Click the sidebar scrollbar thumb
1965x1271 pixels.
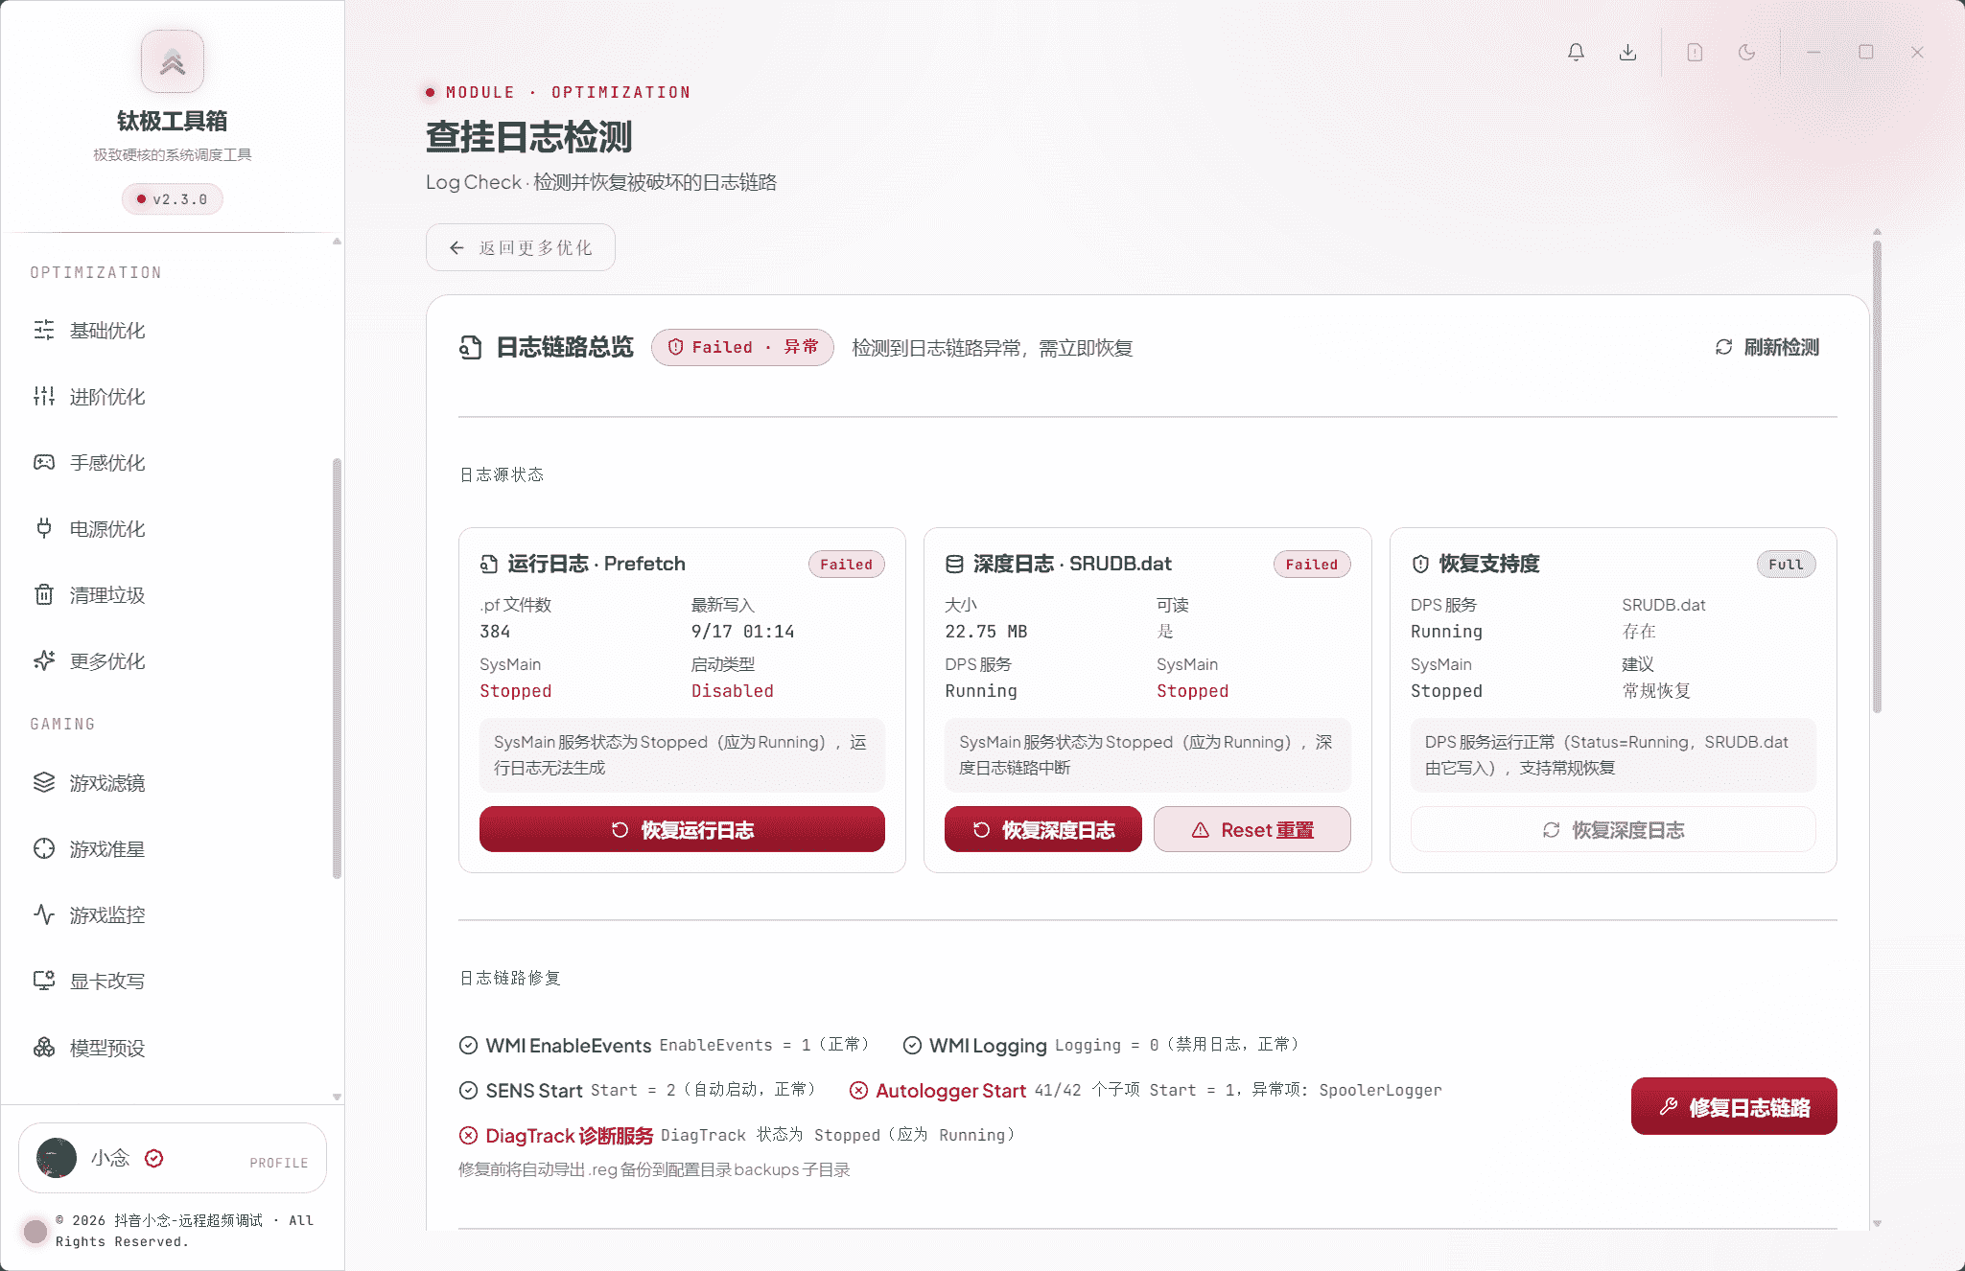pyautogui.click(x=337, y=668)
